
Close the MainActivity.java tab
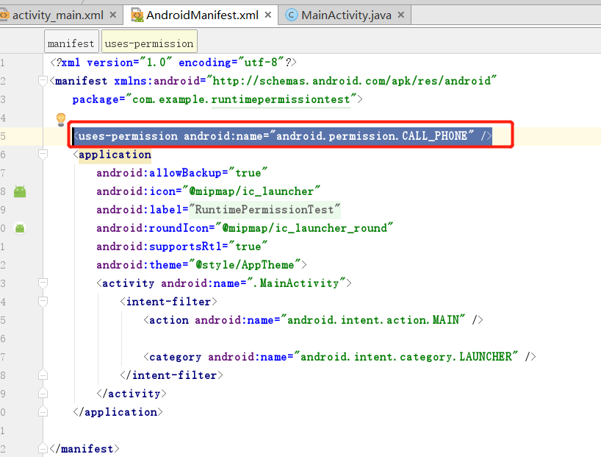[401, 15]
